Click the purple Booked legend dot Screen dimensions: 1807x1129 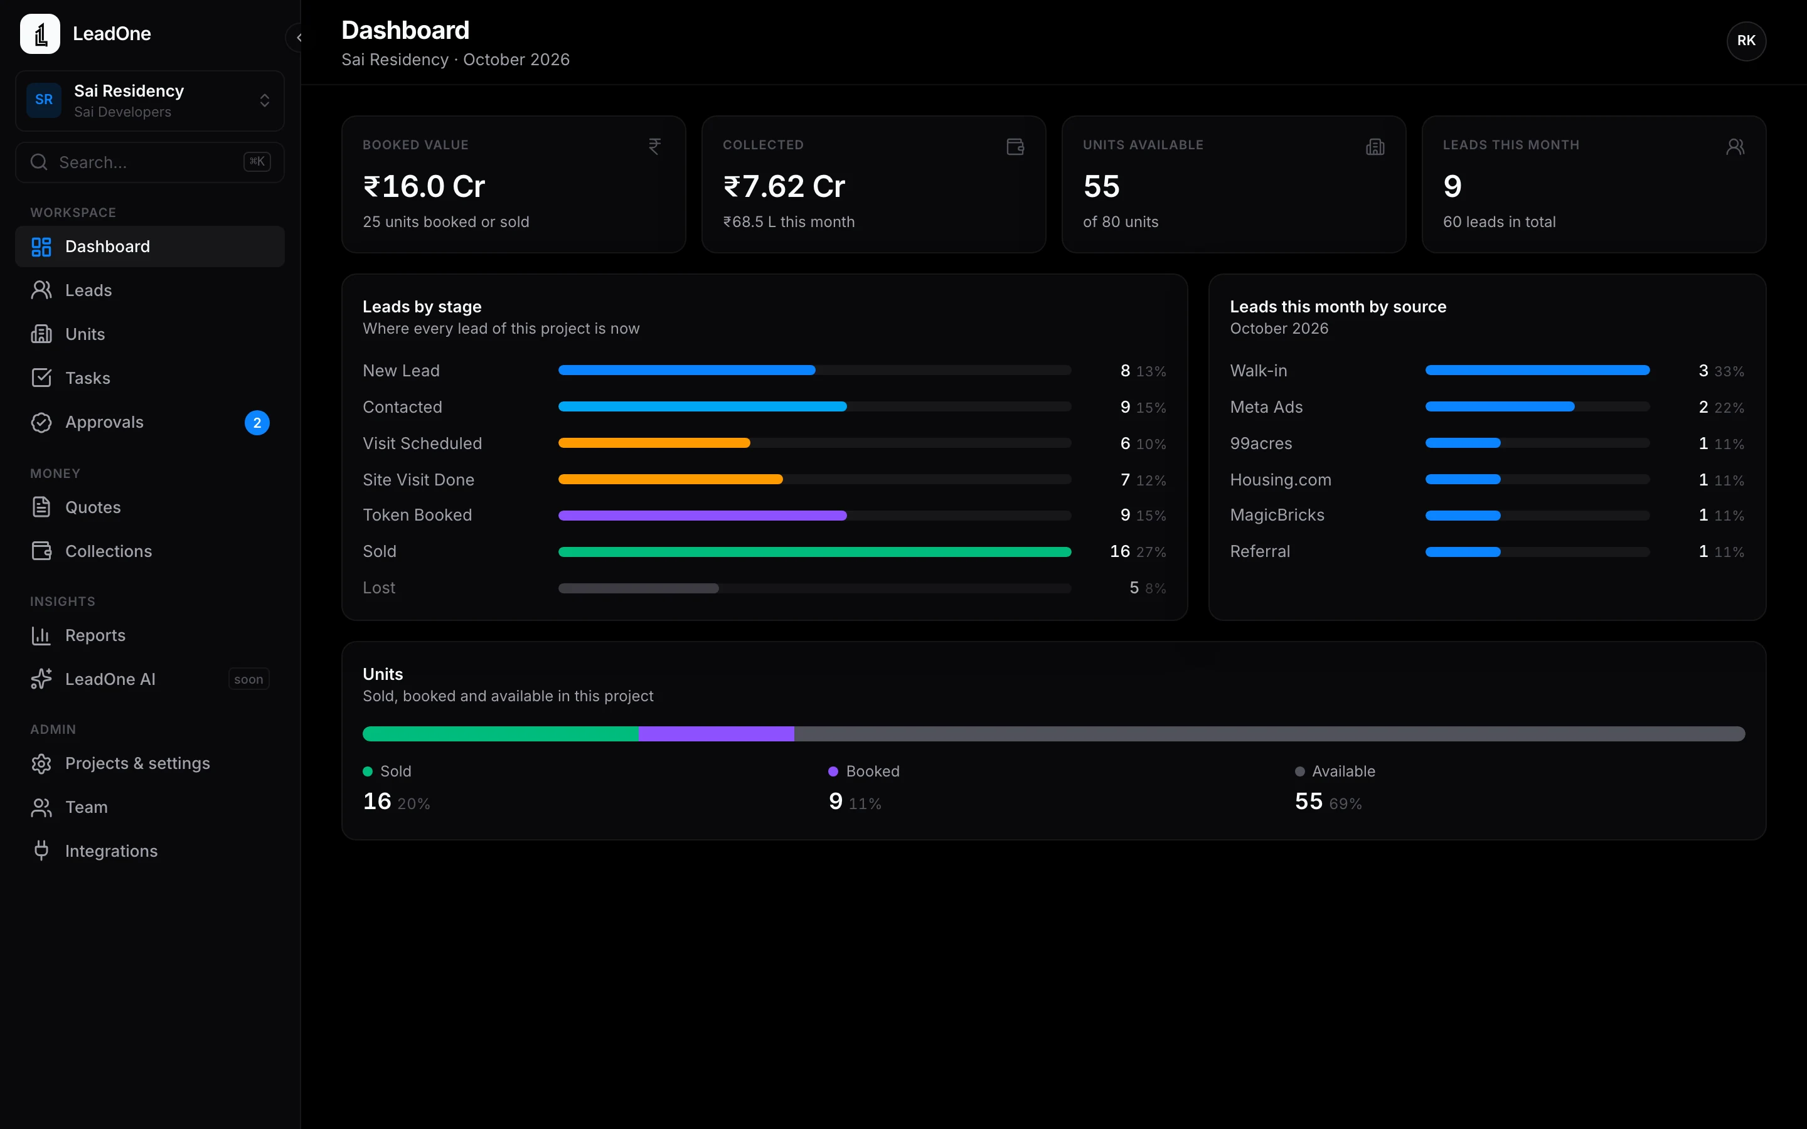coord(833,771)
